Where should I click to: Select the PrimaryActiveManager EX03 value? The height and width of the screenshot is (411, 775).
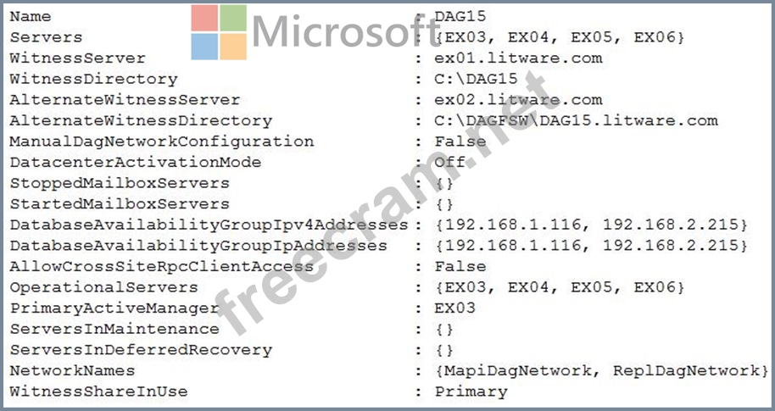(x=454, y=308)
